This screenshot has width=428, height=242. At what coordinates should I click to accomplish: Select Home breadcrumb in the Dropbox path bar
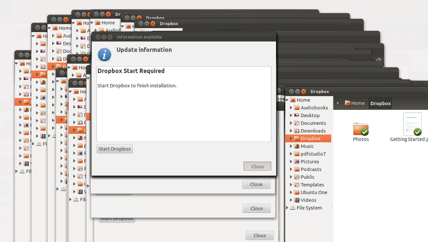tap(355, 103)
